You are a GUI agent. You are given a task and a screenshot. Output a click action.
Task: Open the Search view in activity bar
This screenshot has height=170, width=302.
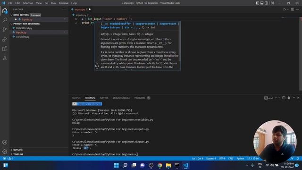click(5, 20)
